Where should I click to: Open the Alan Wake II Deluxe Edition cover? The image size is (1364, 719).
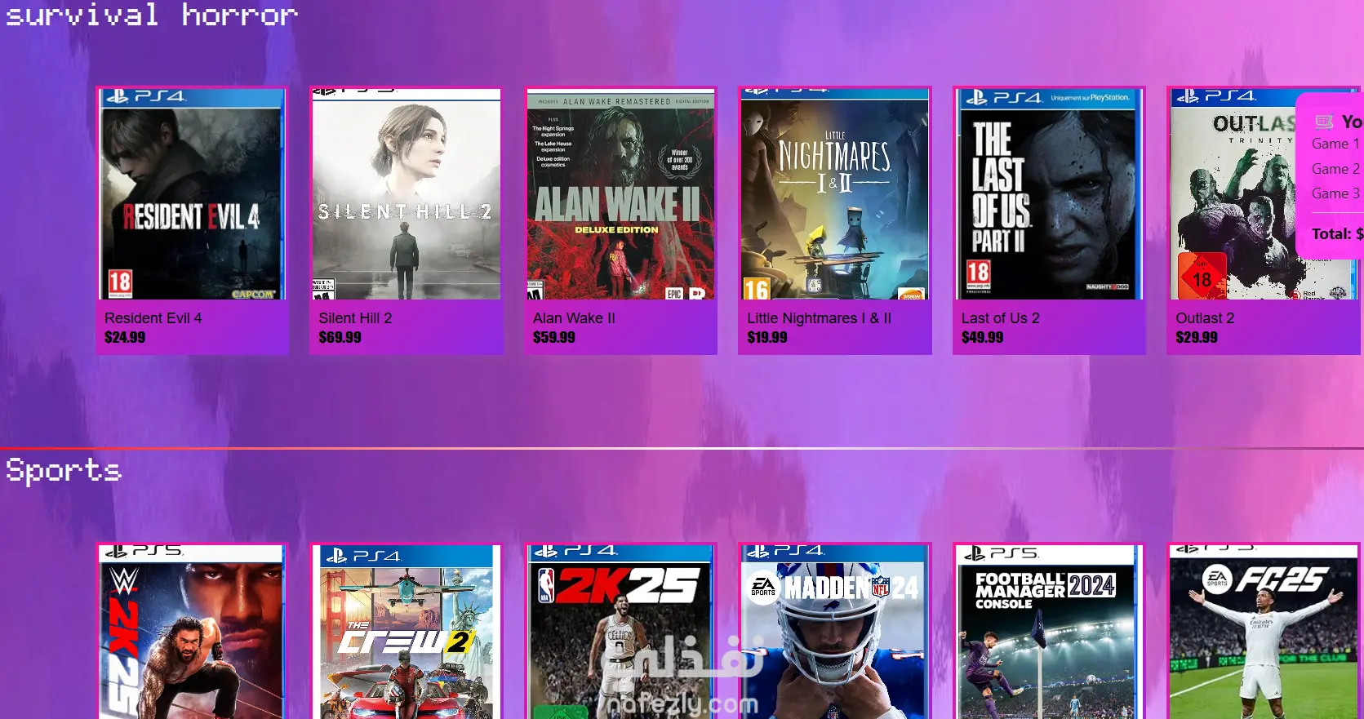pos(620,194)
